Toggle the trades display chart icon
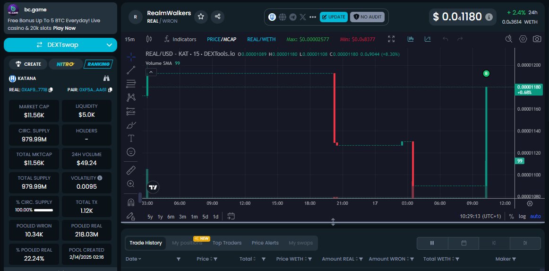 [x=411, y=39]
